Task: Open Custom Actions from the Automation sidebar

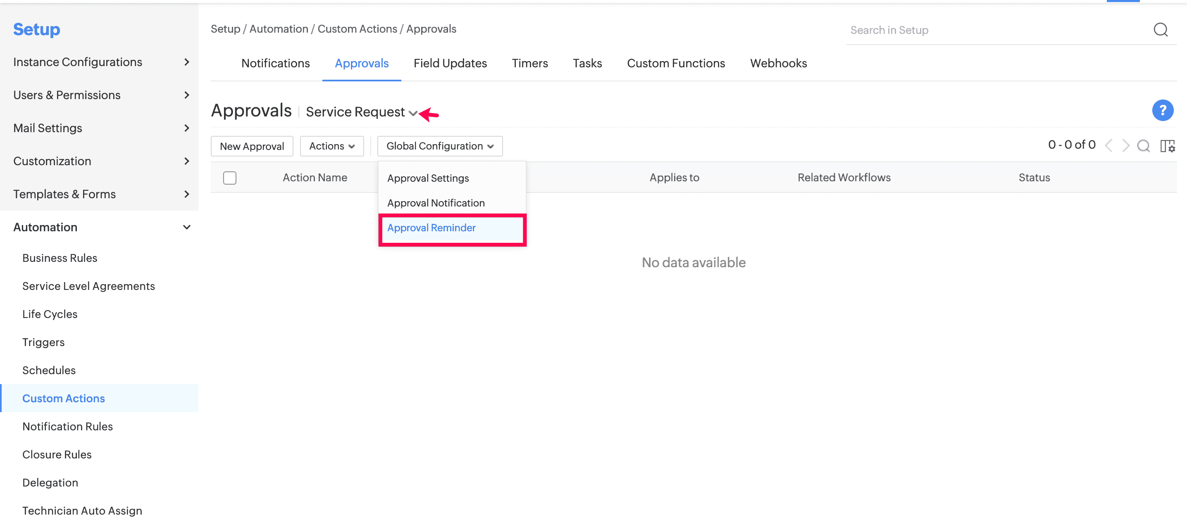Action: tap(64, 398)
